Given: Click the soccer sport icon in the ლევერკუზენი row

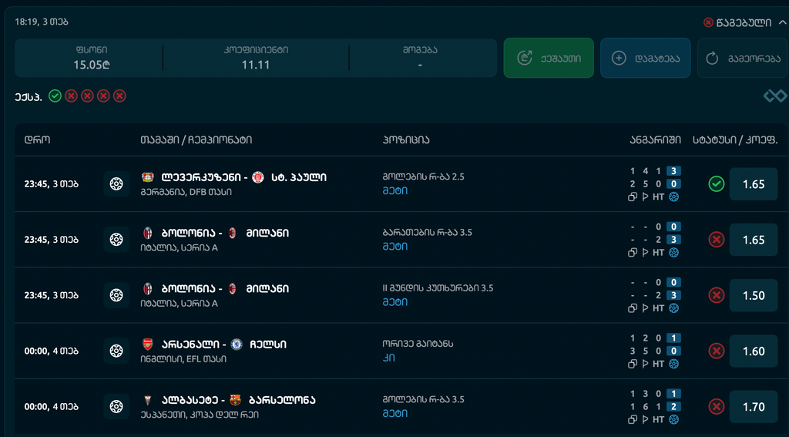Looking at the screenshot, I should coord(116,183).
